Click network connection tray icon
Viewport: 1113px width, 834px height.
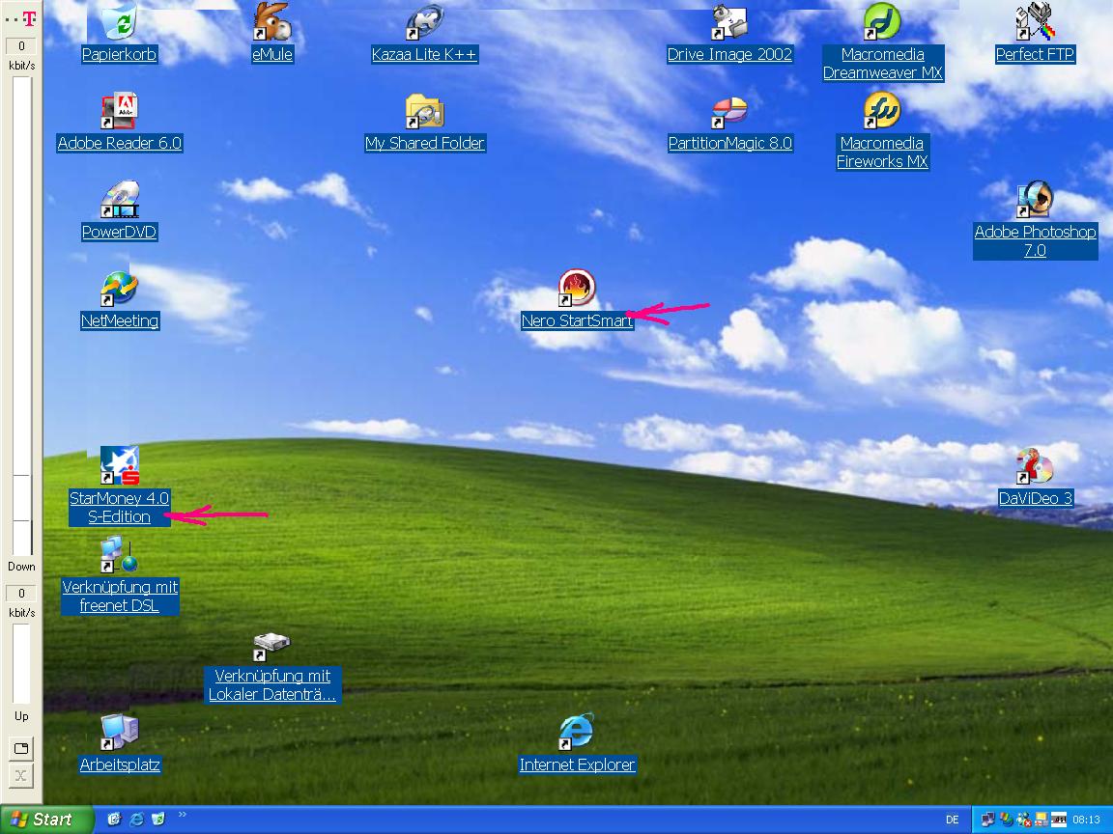(988, 820)
